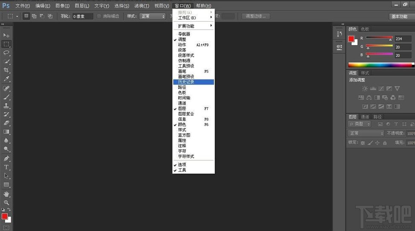Select the Horizontal Type tool
This screenshot has height=231, width=415.
6,167
